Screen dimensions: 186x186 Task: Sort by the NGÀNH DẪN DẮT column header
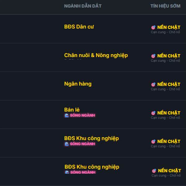pyautogui.click(x=83, y=6)
